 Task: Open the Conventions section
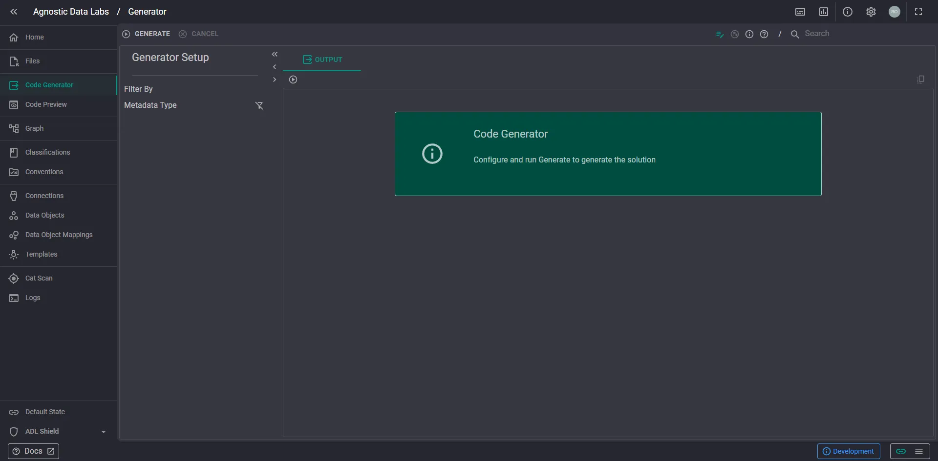pyautogui.click(x=44, y=172)
